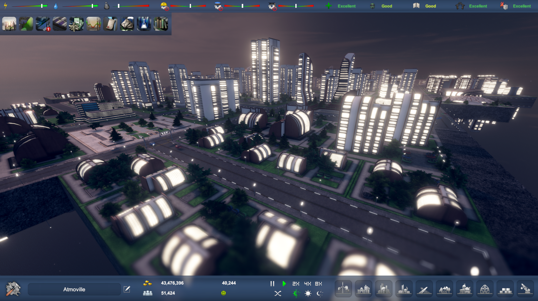Open the civic domed buildings build menu
This screenshot has width=538, height=301.
(464, 289)
